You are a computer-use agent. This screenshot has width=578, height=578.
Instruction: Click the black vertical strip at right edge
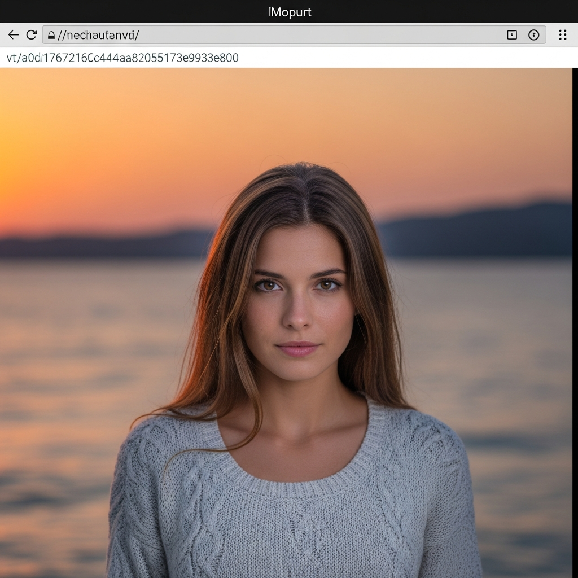(575, 322)
